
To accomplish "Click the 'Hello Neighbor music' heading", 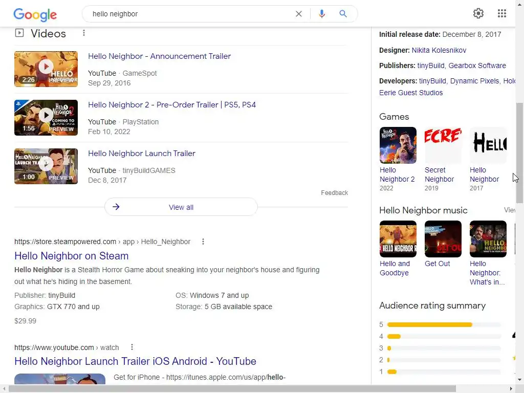I will [423, 210].
